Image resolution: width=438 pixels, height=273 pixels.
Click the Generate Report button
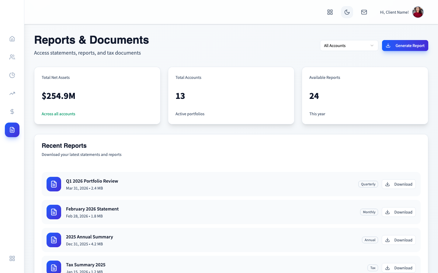pos(405,45)
